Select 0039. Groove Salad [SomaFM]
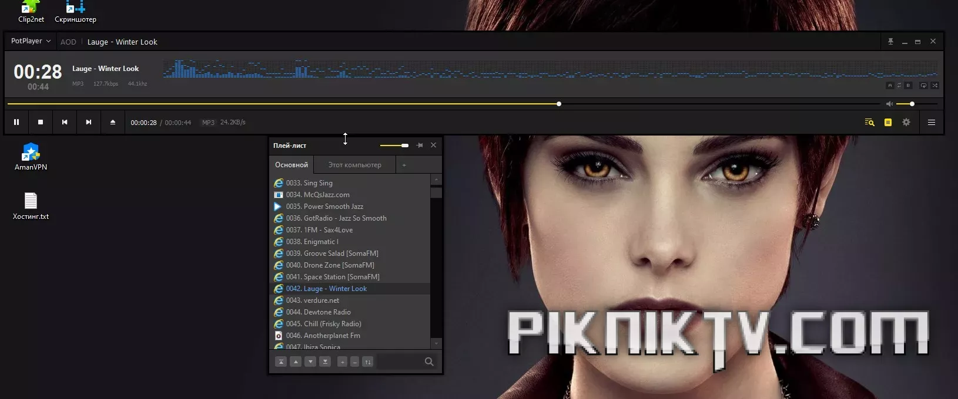This screenshot has height=399, width=958. pyautogui.click(x=350, y=253)
